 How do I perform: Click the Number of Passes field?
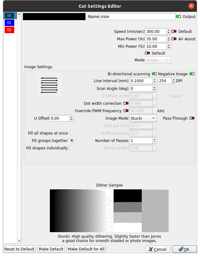click(x=141, y=141)
